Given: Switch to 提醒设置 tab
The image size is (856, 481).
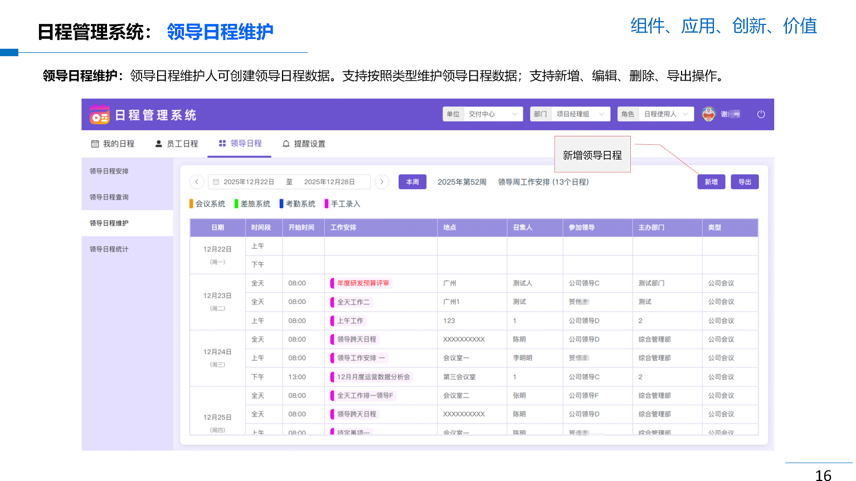Looking at the screenshot, I should [304, 144].
